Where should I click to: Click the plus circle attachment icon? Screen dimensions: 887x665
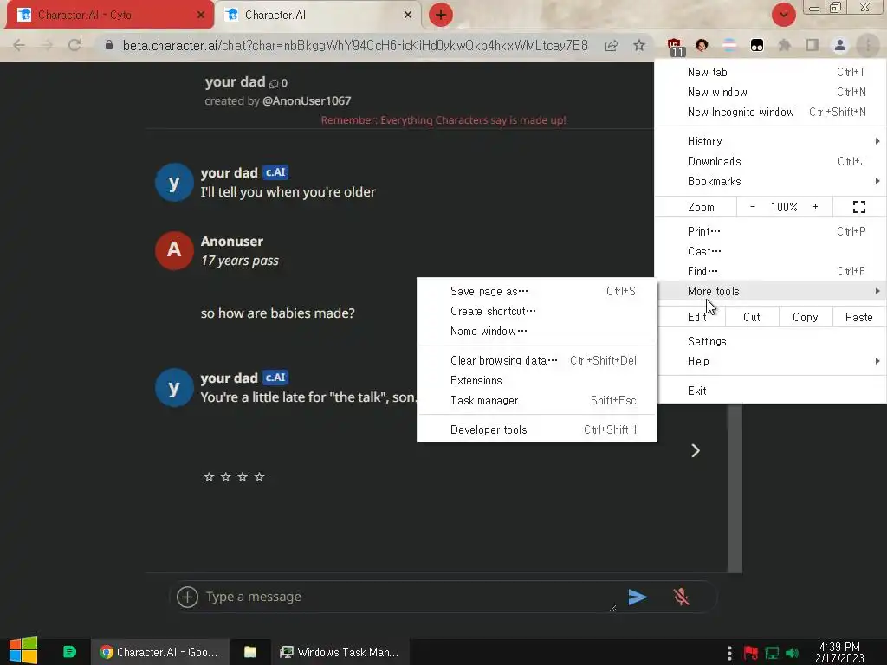click(x=187, y=597)
